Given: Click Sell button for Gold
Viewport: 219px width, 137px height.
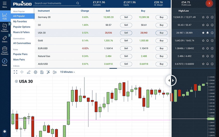Looking at the screenshot, I should pos(126,41).
